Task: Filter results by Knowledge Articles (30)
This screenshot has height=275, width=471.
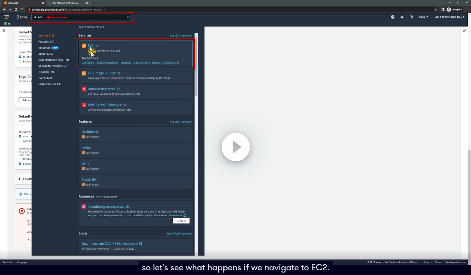Action: (x=53, y=66)
